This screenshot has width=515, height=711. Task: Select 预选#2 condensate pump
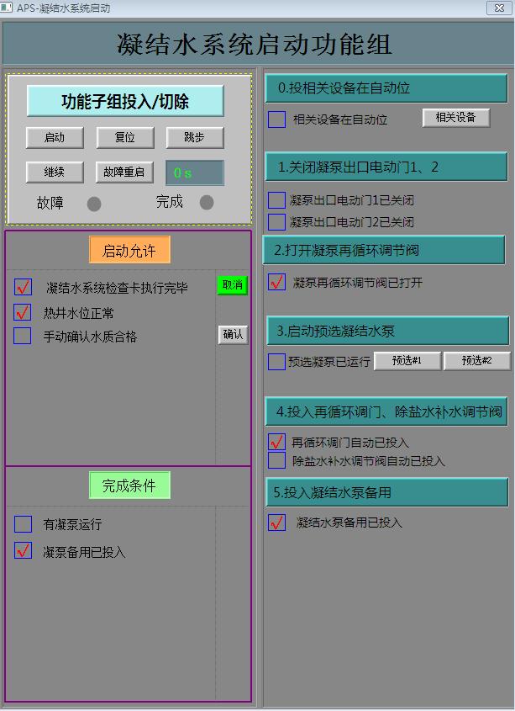click(x=476, y=361)
